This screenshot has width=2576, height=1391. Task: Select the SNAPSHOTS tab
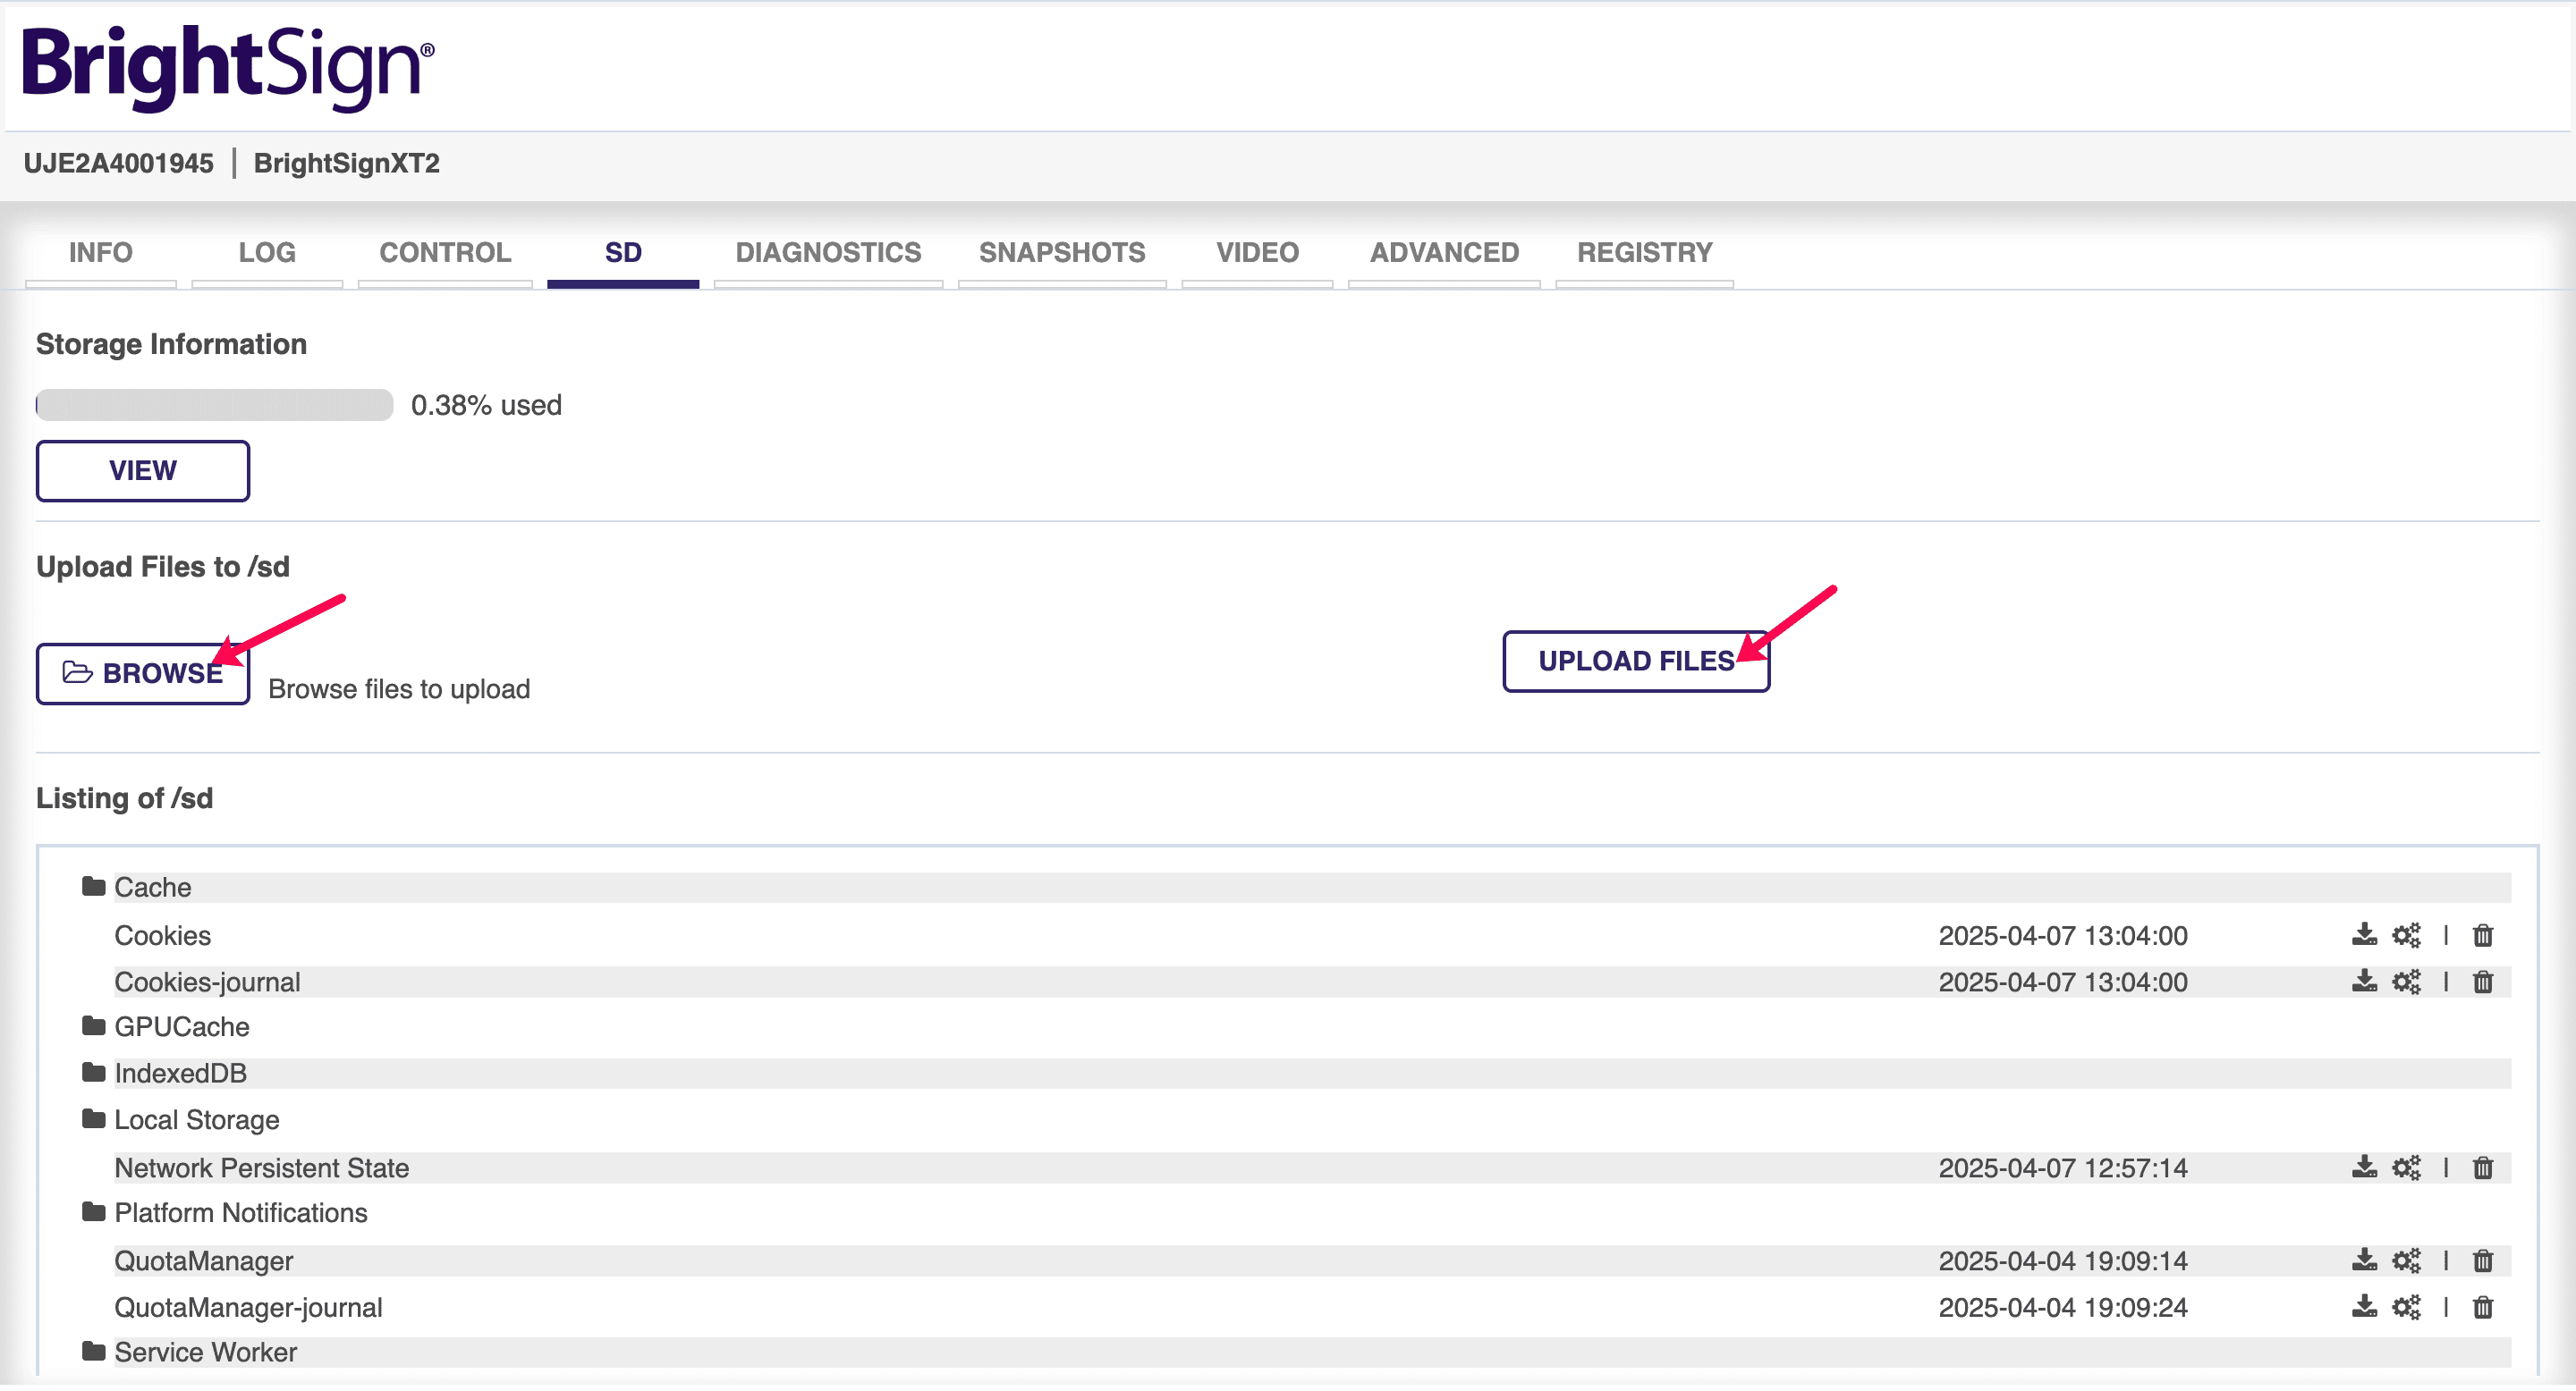1061,253
